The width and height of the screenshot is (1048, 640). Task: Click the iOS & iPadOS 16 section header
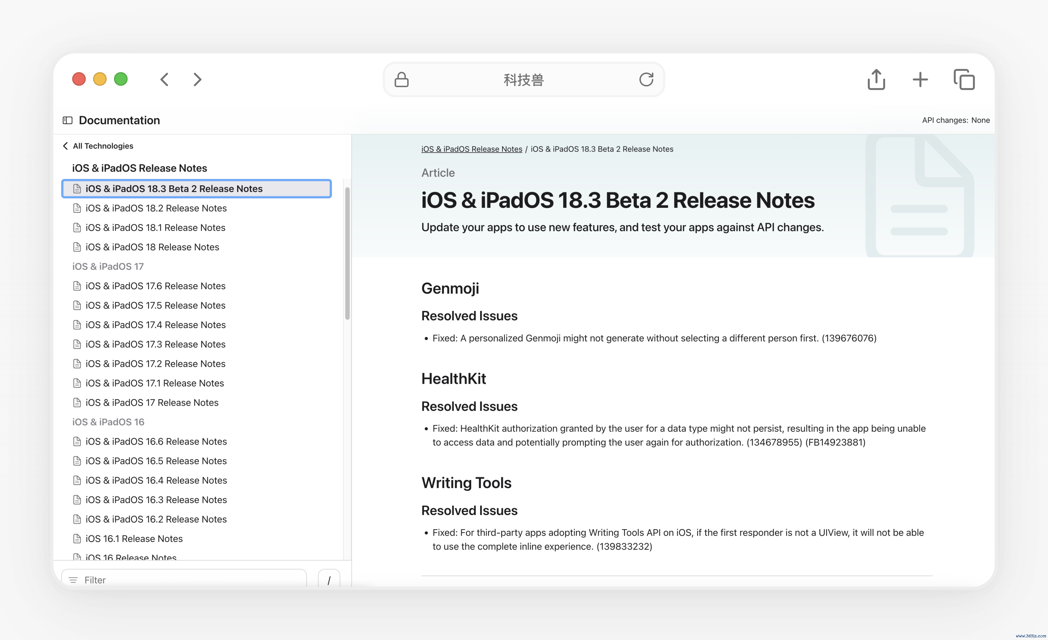pos(108,422)
